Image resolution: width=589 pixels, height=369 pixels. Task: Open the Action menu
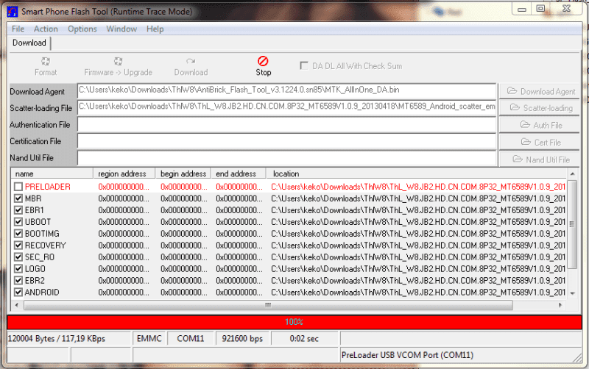(46, 29)
